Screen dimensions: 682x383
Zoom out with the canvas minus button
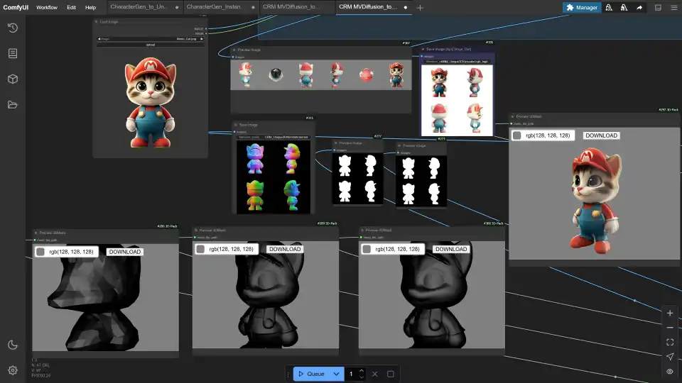670,328
